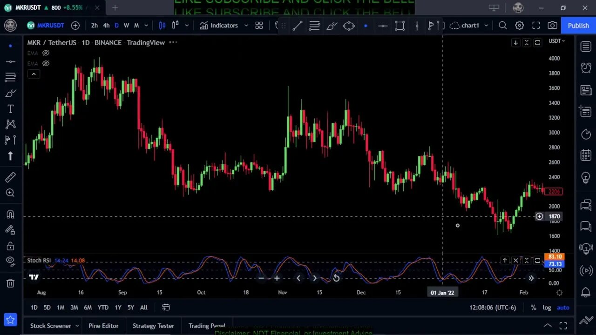
Task: Select the 2h timeframe
Action: (x=95, y=25)
